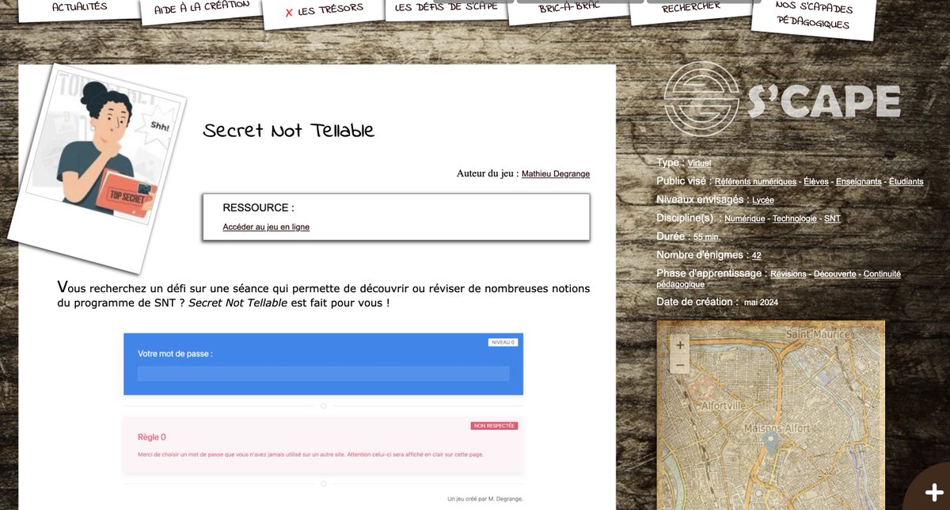Open the Enseignants audience link
This screenshot has width=950, height=510.
[x=858, y=182]
